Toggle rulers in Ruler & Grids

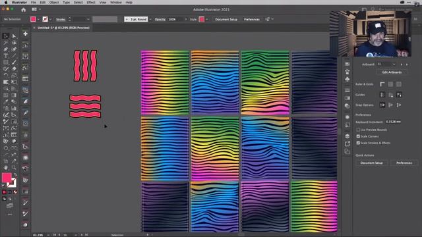click(x=382, y=84)
